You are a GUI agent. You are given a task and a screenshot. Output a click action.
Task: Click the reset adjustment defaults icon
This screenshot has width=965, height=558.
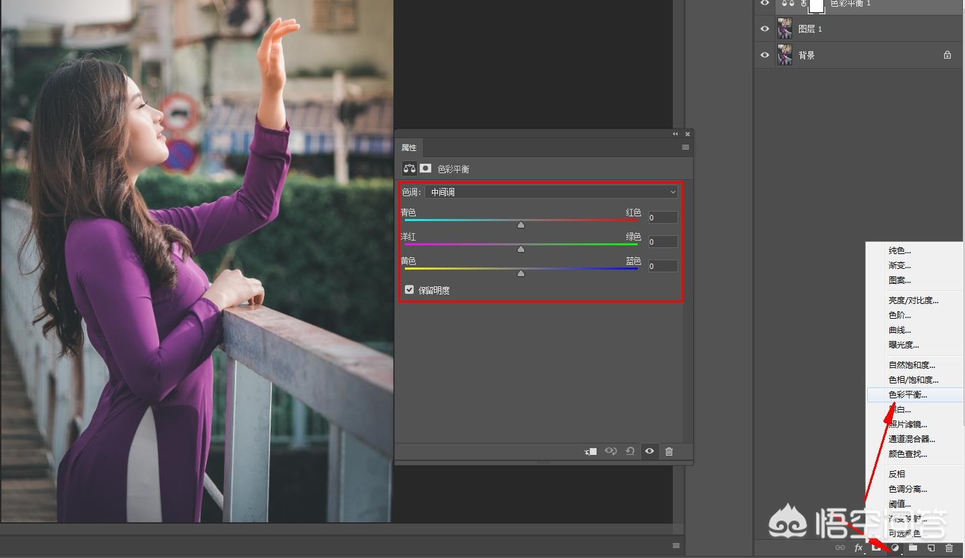(x=630, y=452)
